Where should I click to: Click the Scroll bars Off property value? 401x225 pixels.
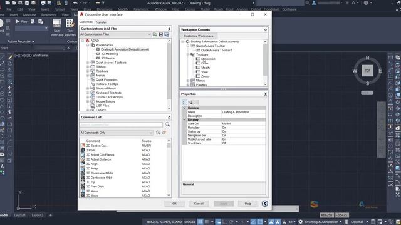[x=243, y=143]
